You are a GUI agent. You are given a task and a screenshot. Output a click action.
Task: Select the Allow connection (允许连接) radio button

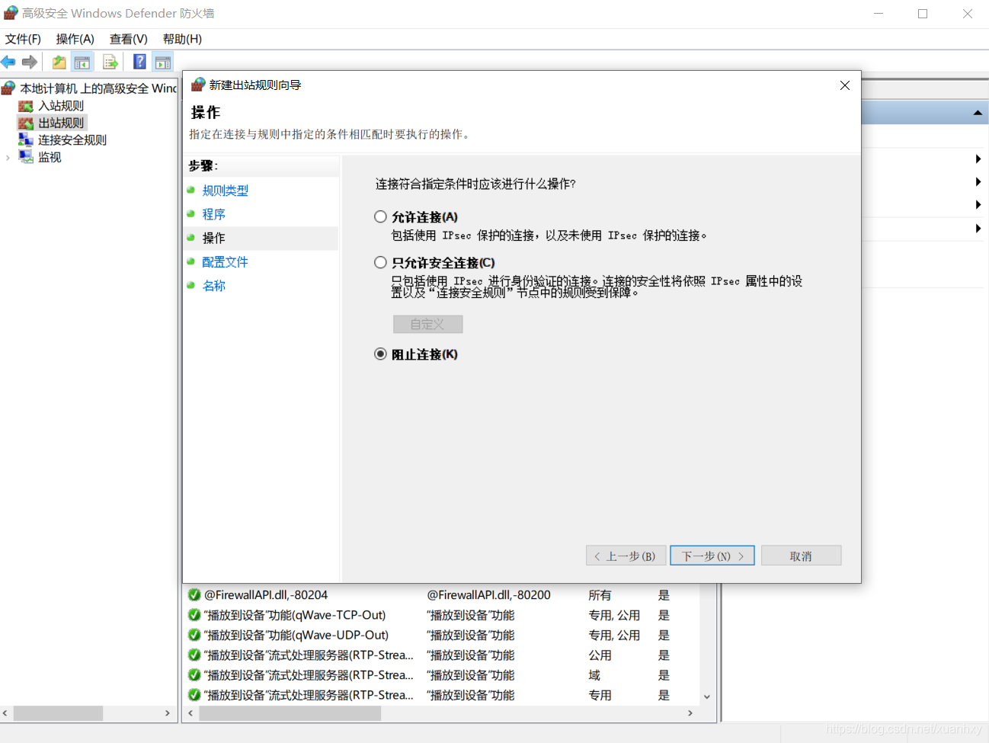point(380,217)
